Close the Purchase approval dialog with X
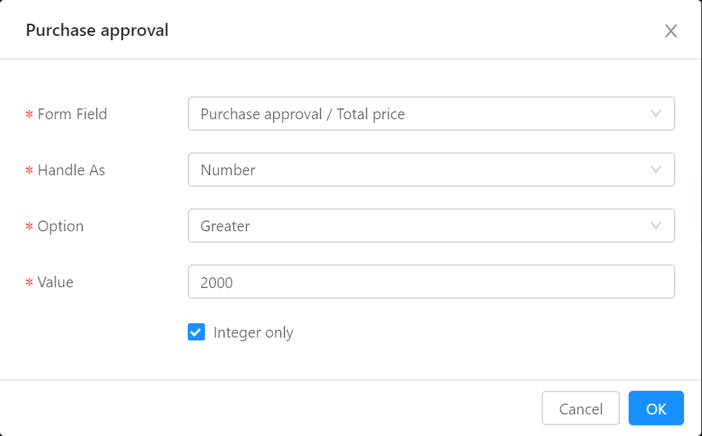The image size is (702, 436). [x=670, y=31]
